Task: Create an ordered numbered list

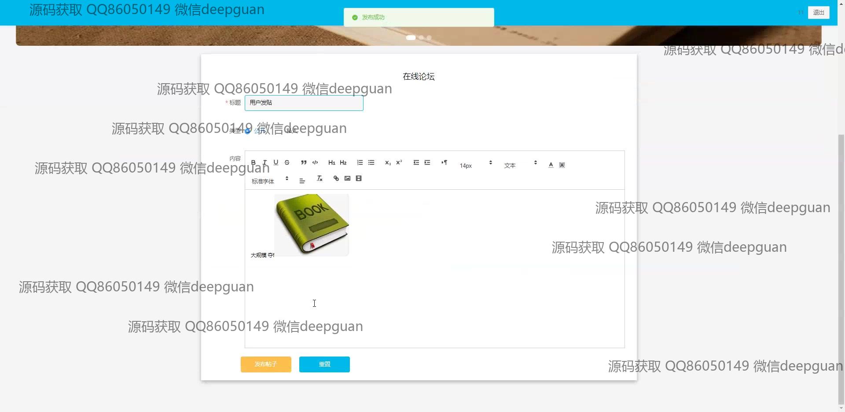Action: pos(360,162)
